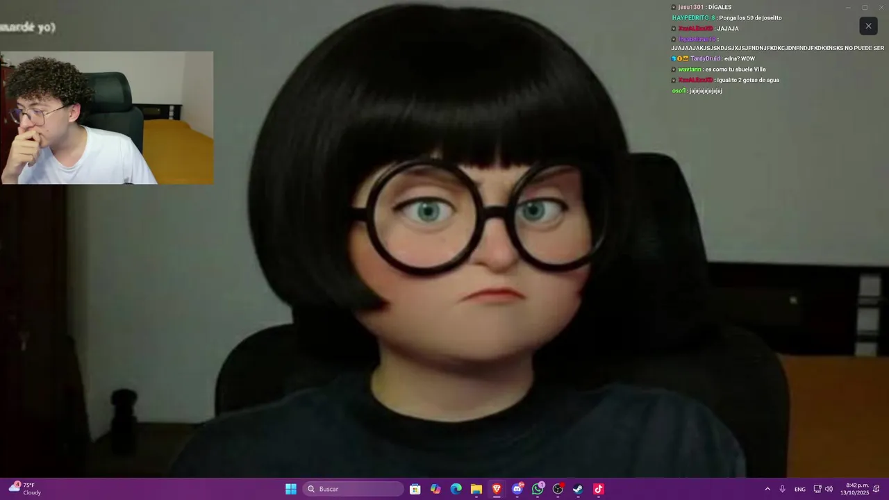Open OBS Studio from the taskbar
This screenshot has height=500, width=889.
click(558, 489)
